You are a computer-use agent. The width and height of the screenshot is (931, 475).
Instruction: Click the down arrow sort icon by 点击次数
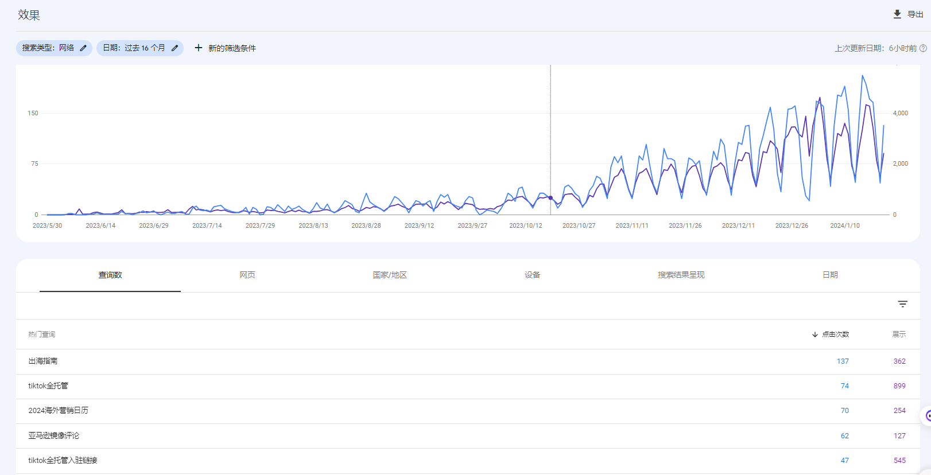tap(814, 334)
